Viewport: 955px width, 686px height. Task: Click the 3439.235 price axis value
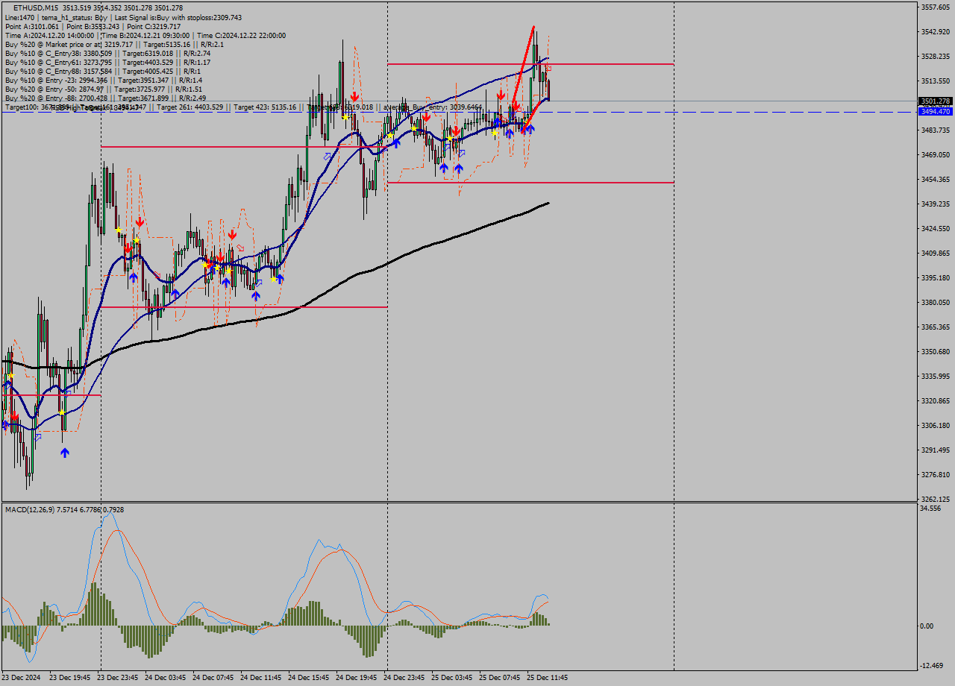click(936, 204)
